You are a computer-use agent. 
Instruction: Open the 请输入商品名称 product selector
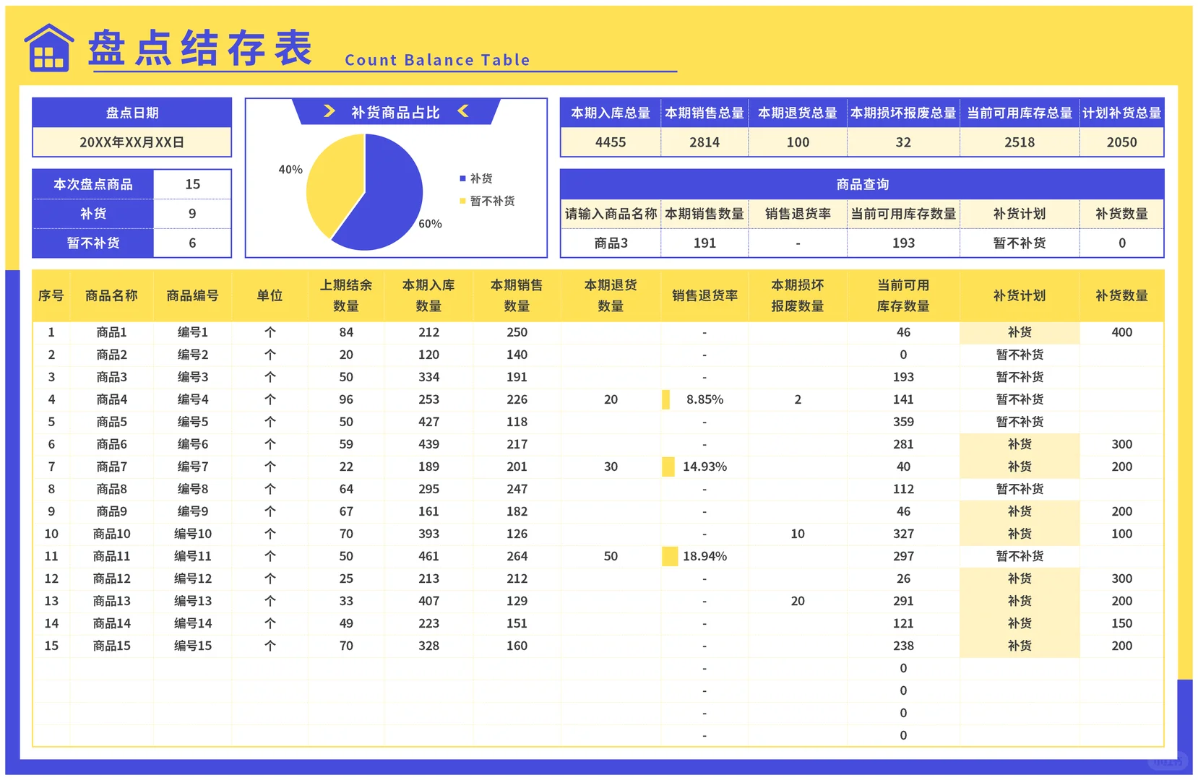coord(611,243)
